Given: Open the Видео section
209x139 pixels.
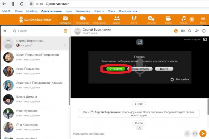Looking at the screenshot, I should click(168, 20).
